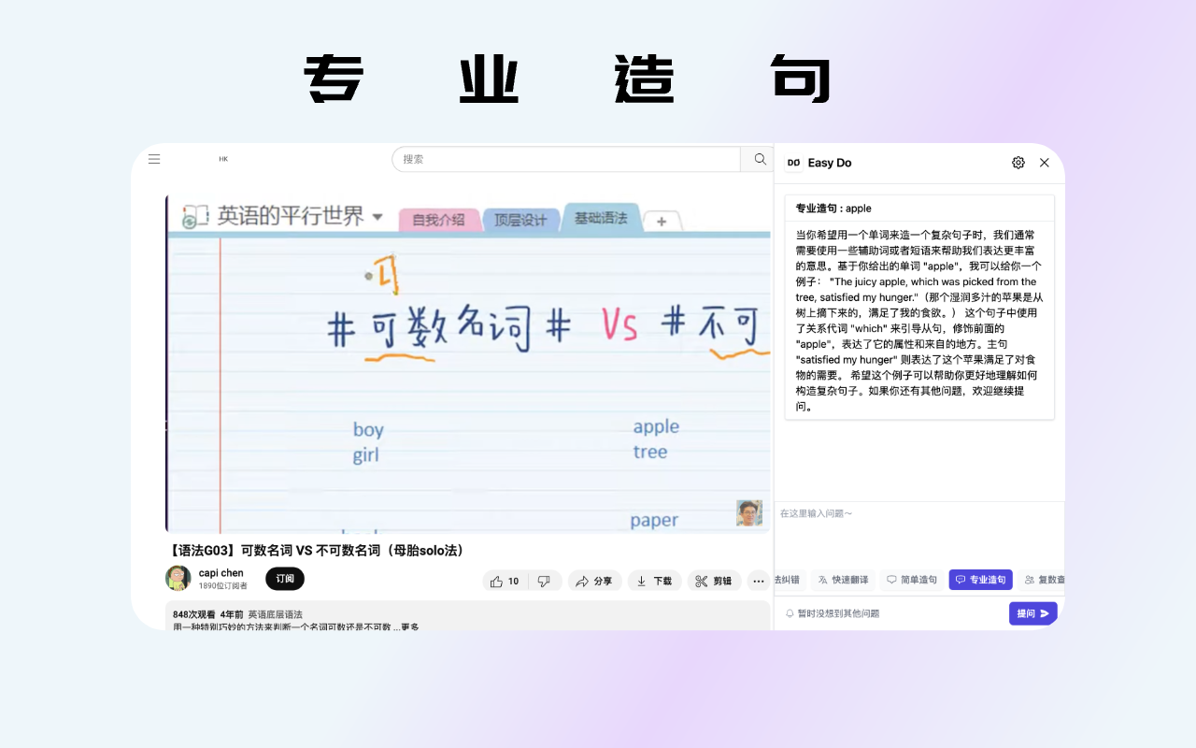Click the 暂时没想到其他问题 suggestion text
Image resolution: width=1196 pixels, height=748 pixels.
pyautogui.click(x=839, y=613)
